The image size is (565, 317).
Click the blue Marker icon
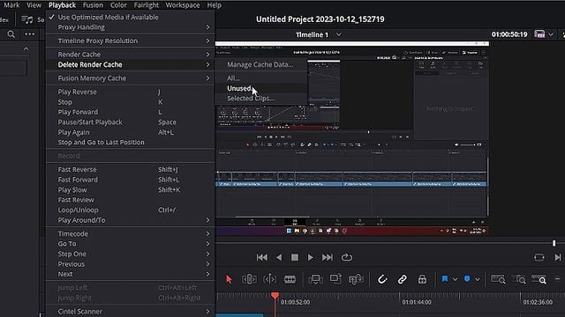pyautogui.click(x=467, y=279)
